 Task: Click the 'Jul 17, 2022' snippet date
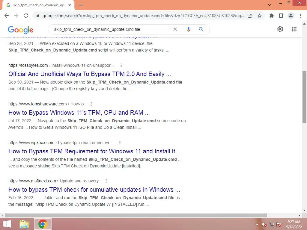(x=20, y=121)
